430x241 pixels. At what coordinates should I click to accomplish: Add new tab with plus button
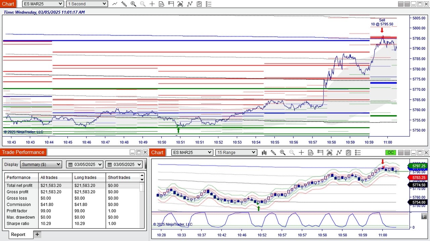point(37,234)
